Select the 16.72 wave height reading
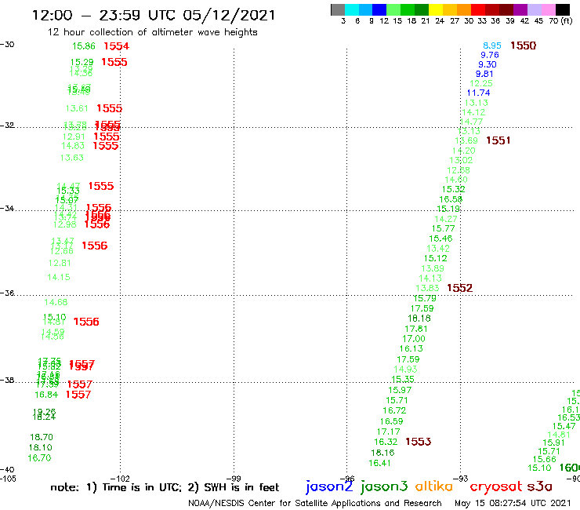 pos(394,410)
